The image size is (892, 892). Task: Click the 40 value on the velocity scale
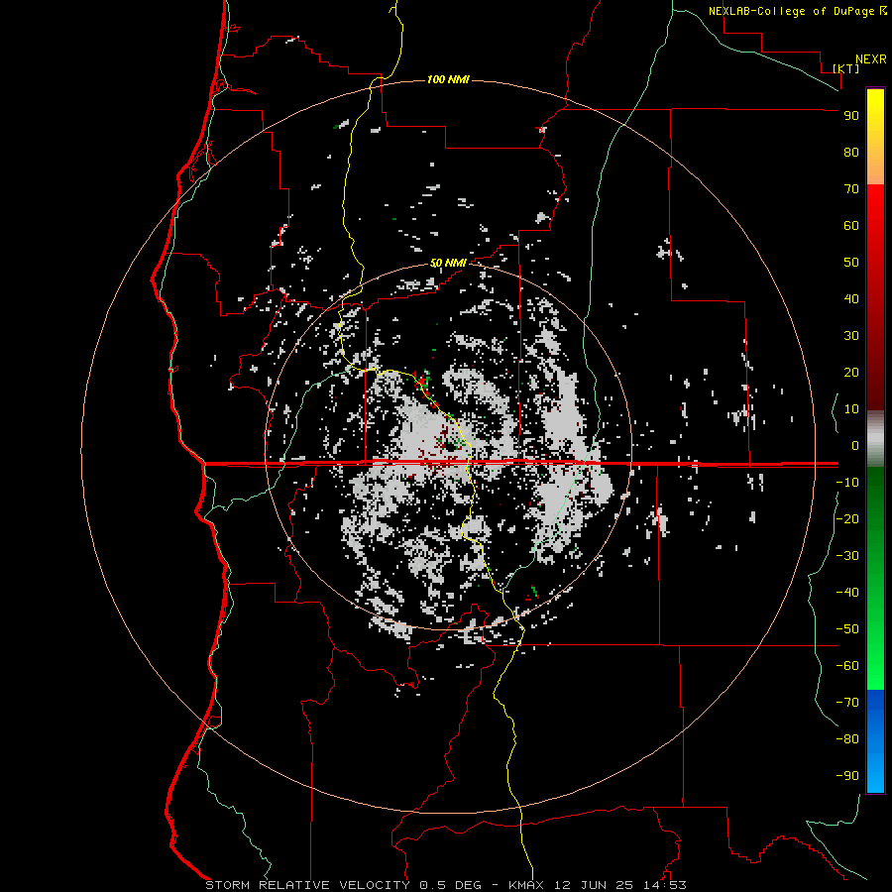(x=851, y=298)
